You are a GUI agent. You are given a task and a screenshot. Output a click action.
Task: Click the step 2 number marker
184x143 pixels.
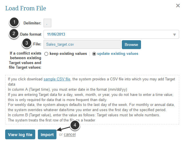point(14,34)
